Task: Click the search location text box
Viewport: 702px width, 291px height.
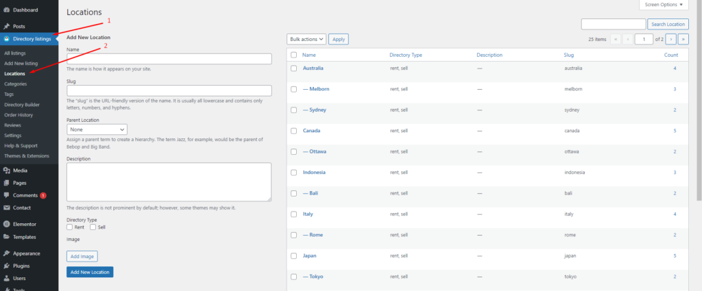Action: pyautogui.click(x=614, y=24)
